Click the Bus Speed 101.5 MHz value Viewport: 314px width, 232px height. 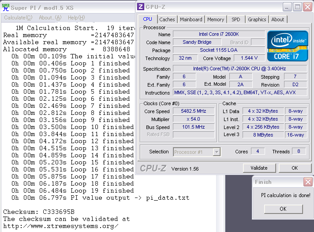click(x=194, y=127)
